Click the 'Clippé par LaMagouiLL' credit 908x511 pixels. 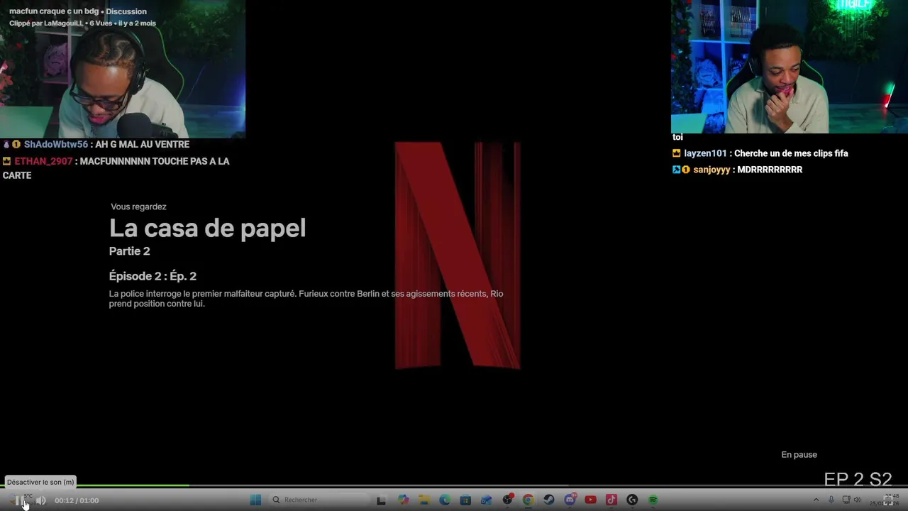(46, 23)
